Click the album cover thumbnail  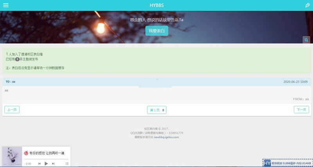[12, 156]
